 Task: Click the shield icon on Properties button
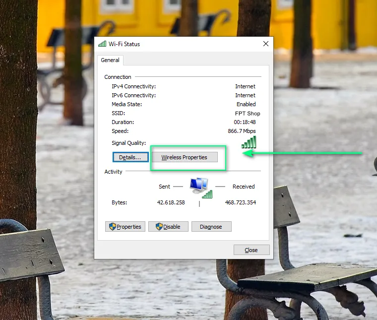click(x=112, y=227)
